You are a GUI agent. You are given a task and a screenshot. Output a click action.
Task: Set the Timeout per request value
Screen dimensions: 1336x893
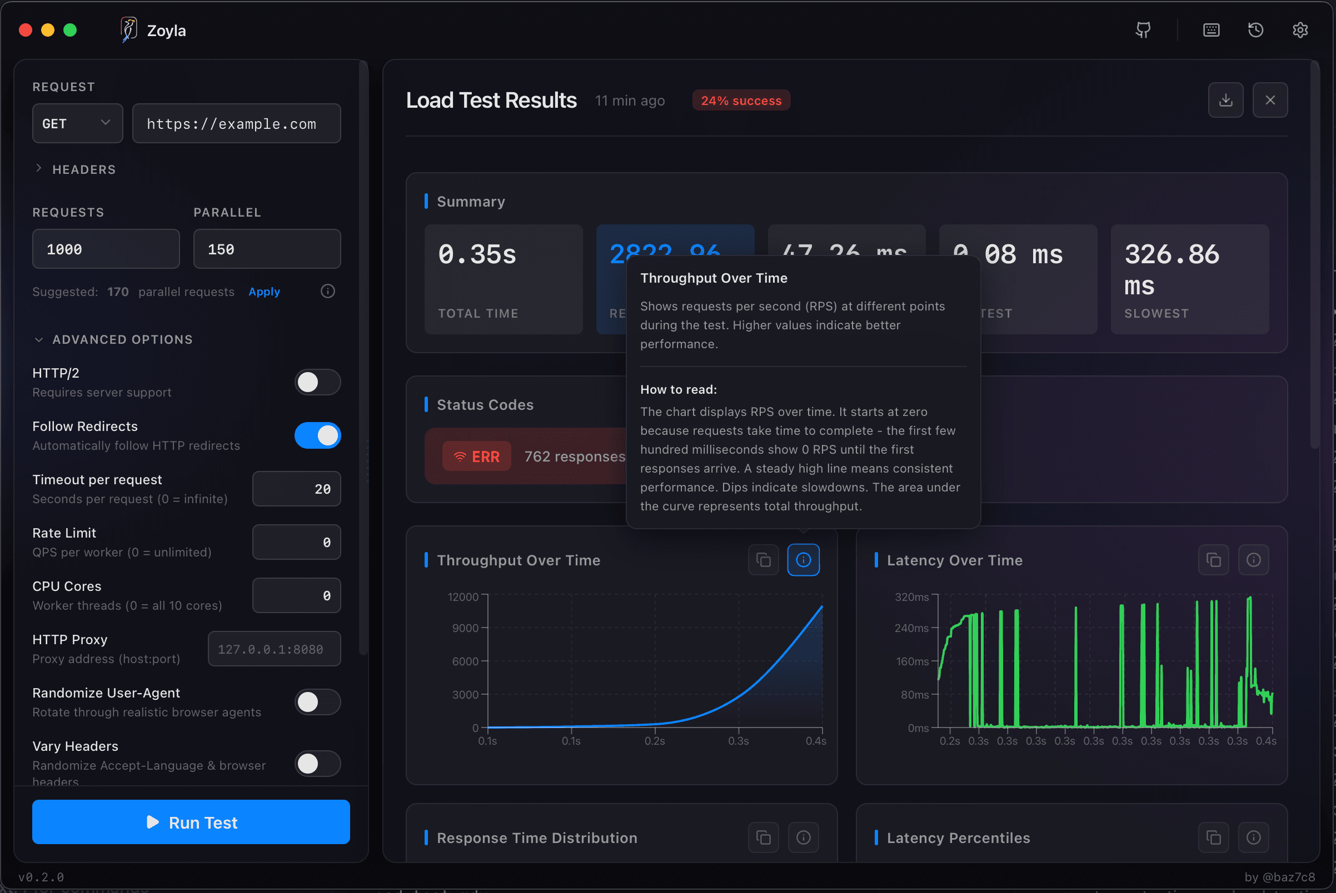pyautogui.click(x=296, y=489)
